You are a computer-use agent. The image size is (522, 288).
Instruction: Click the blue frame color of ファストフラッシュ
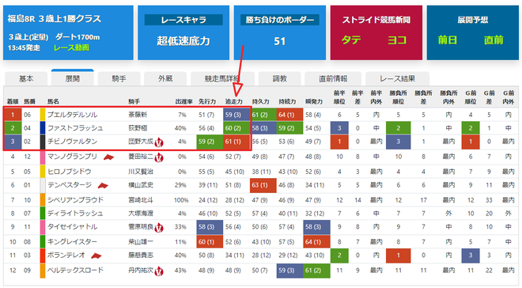coord(43,128)
